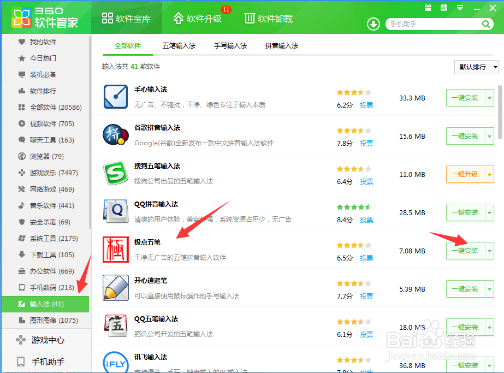Click 投票 link for QQ拼音输入法

pos(366,220)
